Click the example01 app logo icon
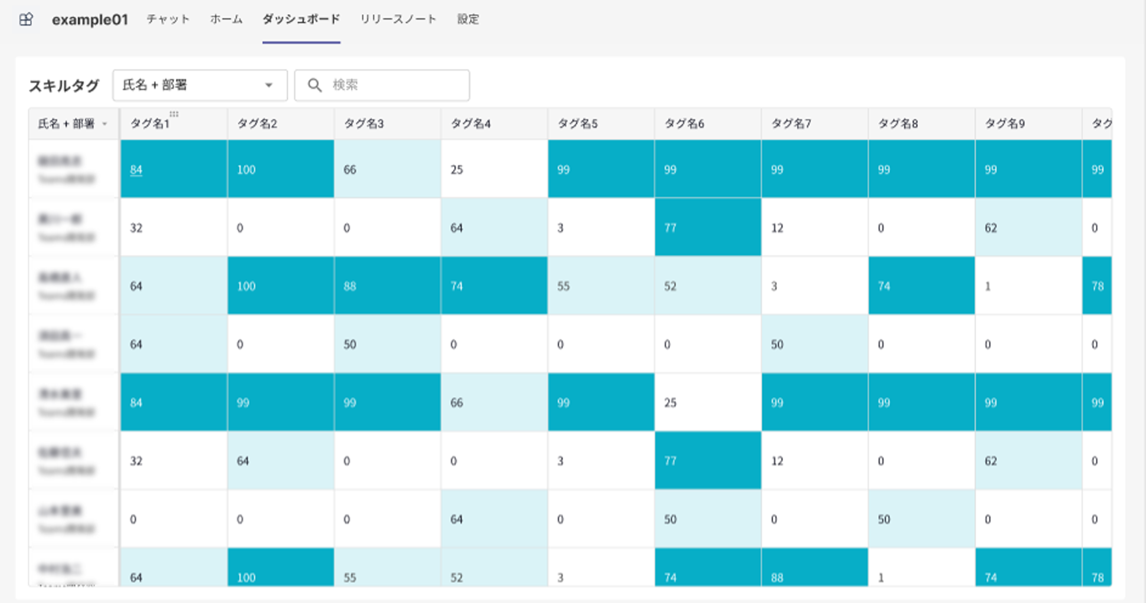Image resolution: width=1146 pixels, height=603 pixels. [x=26, y=19]
